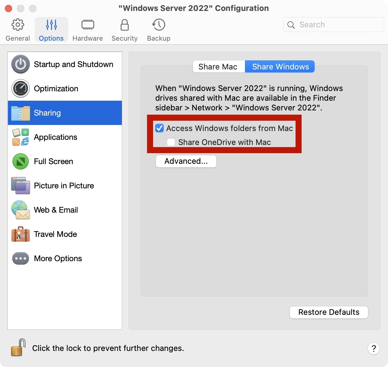
Task: Uncheck Access Windows folders from Mac
Action: (159, 128)
